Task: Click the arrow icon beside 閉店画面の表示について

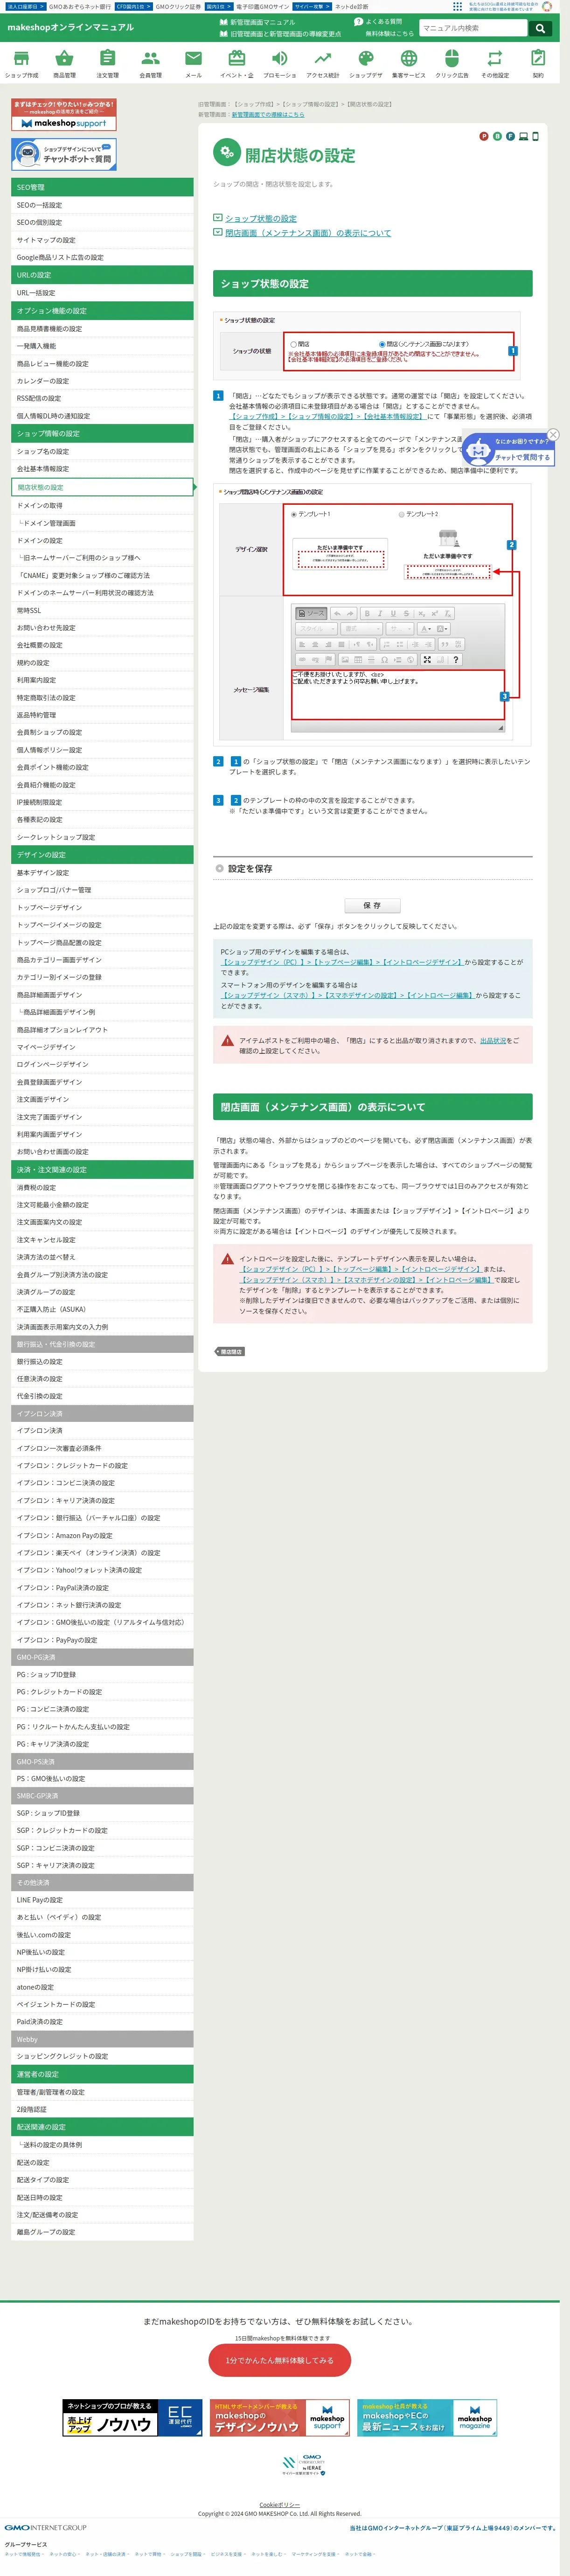Action: click(x=217, y=232)
